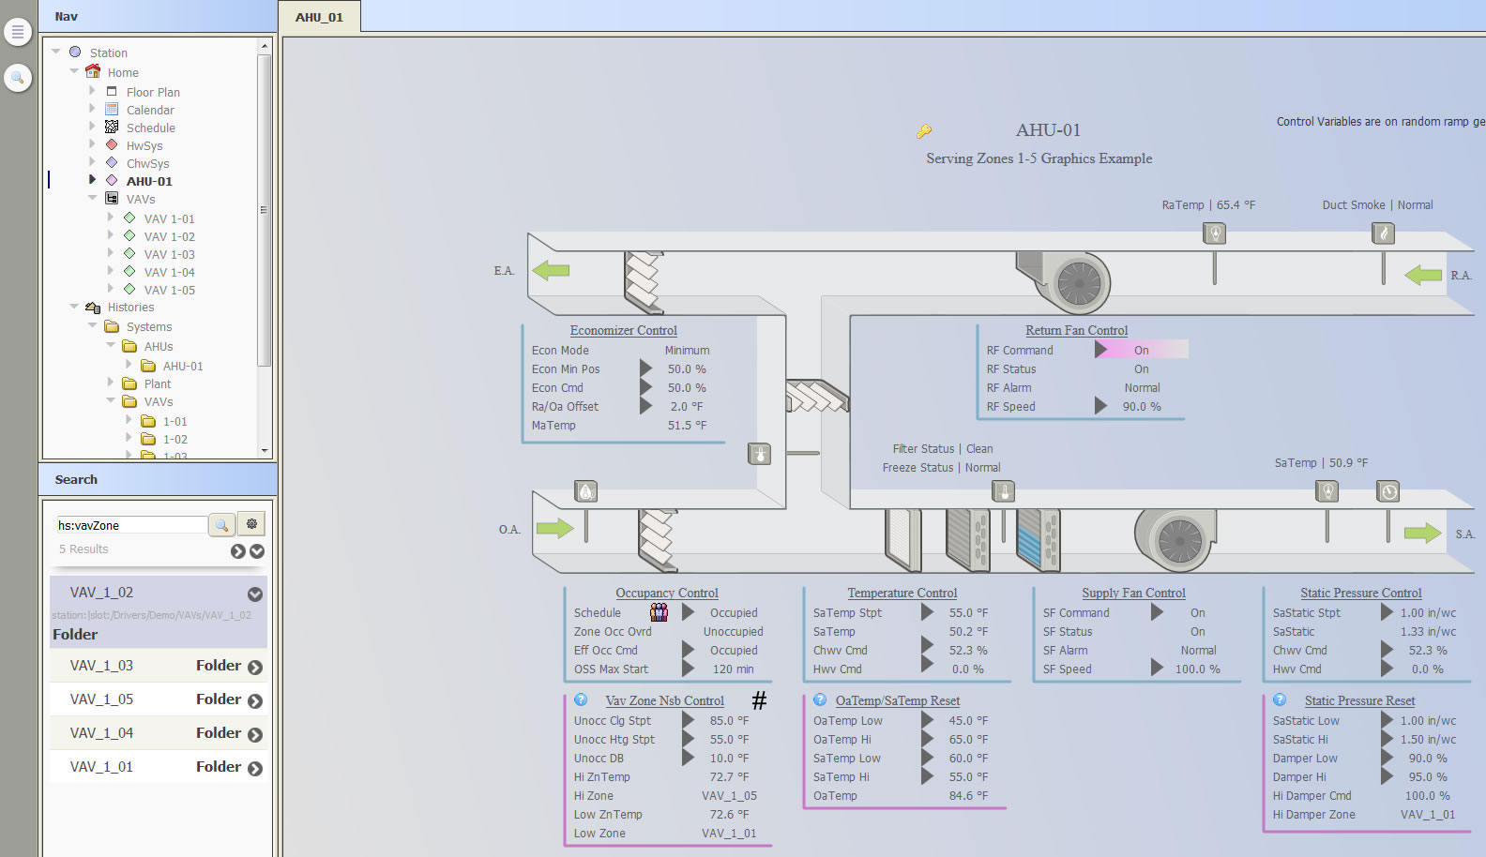This screenshot has width=1486, height=857.
Task: Collapse the Histories tree node
Action: click(x=74, y=307)
